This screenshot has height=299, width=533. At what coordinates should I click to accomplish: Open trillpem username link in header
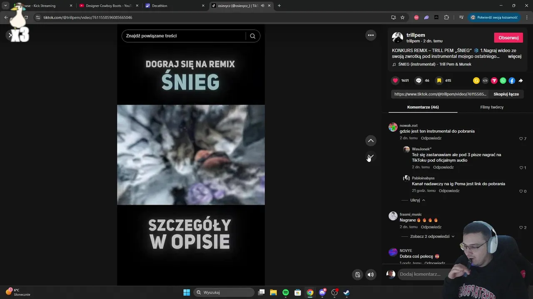pyautogui.click(x=416, y=35)
